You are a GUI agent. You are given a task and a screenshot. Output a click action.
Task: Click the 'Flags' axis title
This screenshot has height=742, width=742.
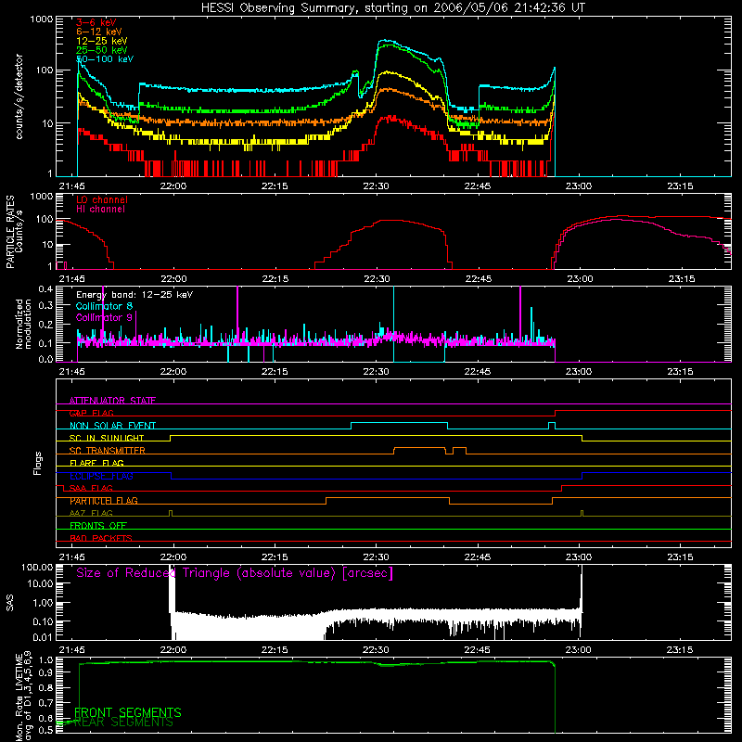pyautogui.click(x=38, y=463)
